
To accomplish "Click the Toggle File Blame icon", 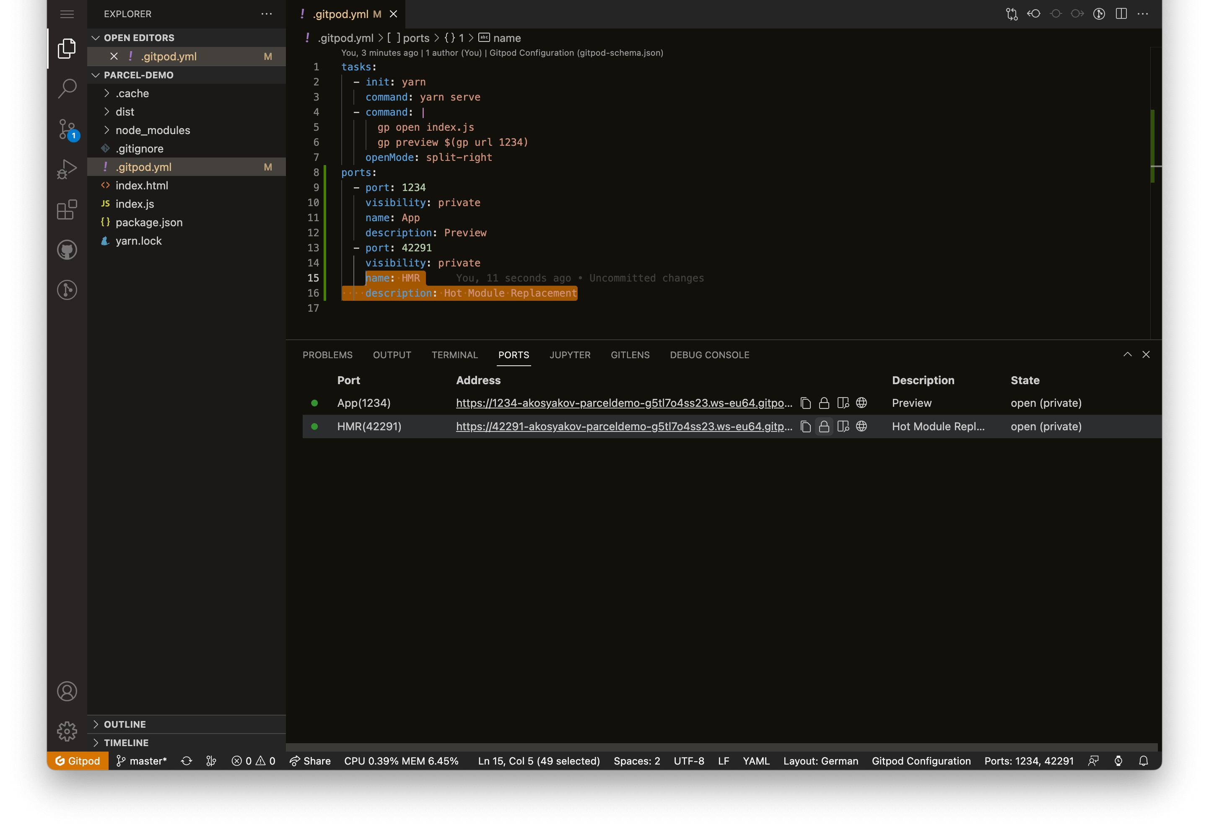I will pos(1099,14).
